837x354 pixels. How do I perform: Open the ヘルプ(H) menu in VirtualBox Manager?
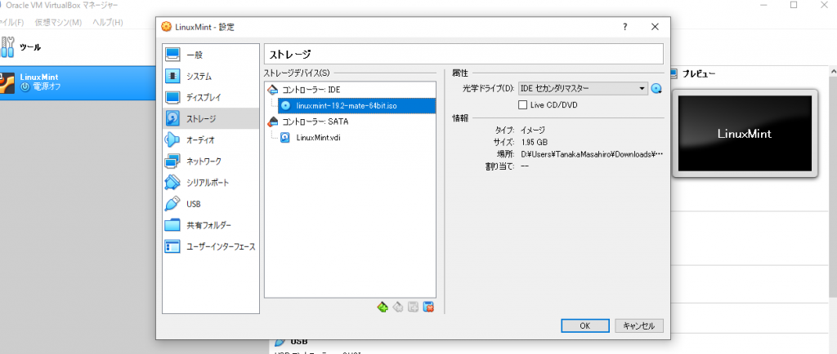(x=108, y=22)
